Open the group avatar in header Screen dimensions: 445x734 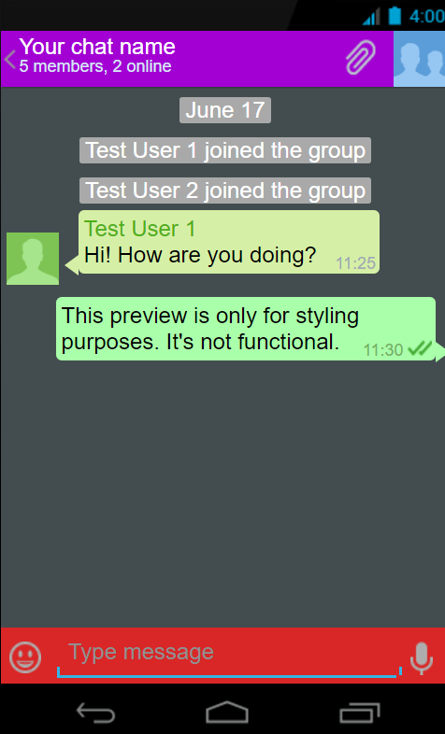click(x=419, y=59)
